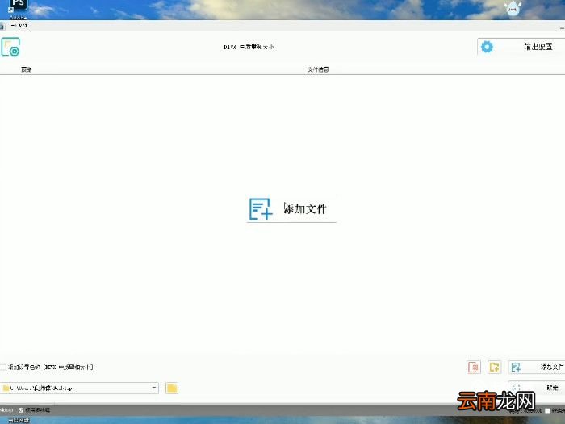Image resolution: width=565 pixels, height=424 pixels.
Task: Click the large 添加文件 icon in center
Action: click(261, 208)
